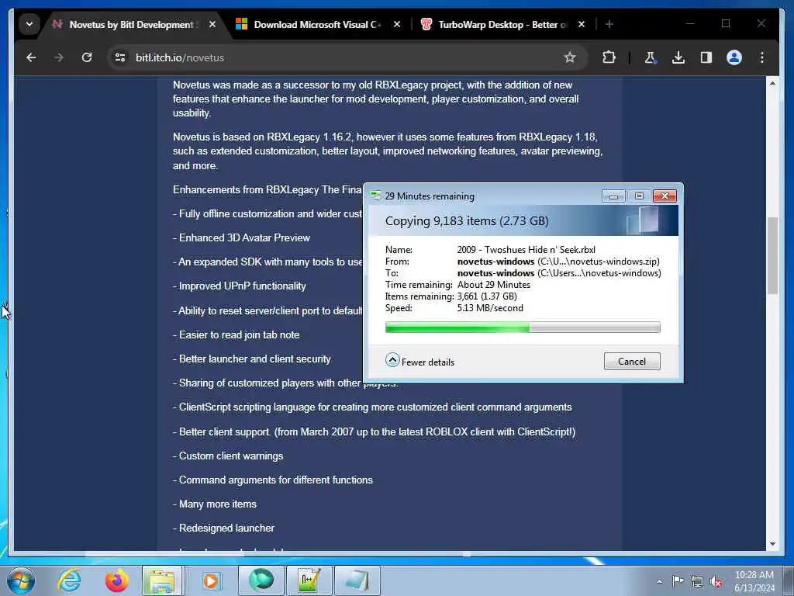794x596 pixels.
Task: Click the copy progress bar
Action: [523, 327]
